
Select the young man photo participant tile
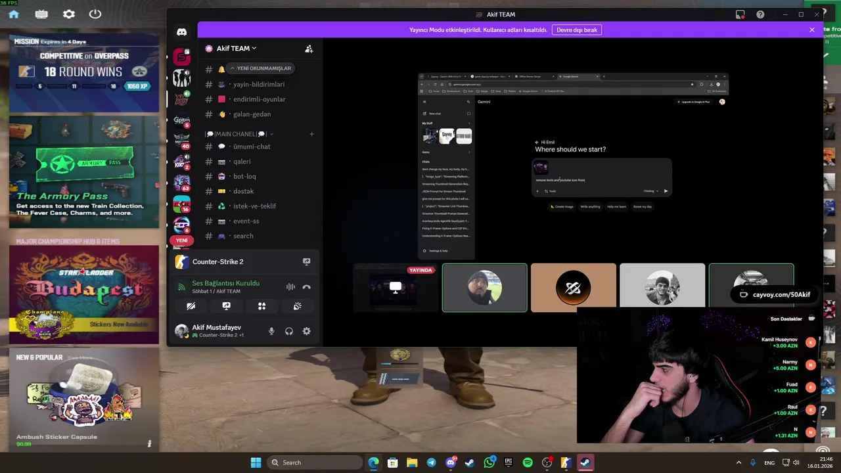(x=662, y=287)
